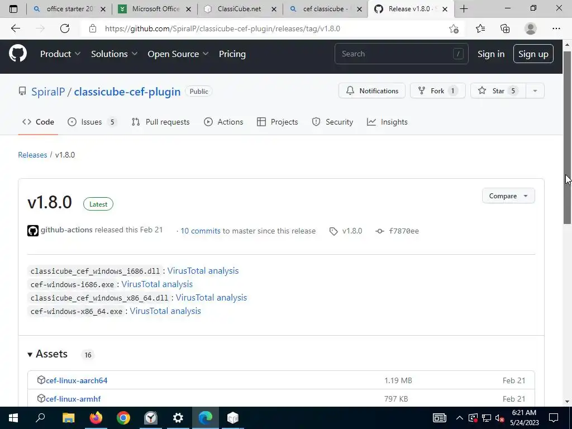572x429 pixels.
Task: Click the browser address bar URL
Action: 222,28
